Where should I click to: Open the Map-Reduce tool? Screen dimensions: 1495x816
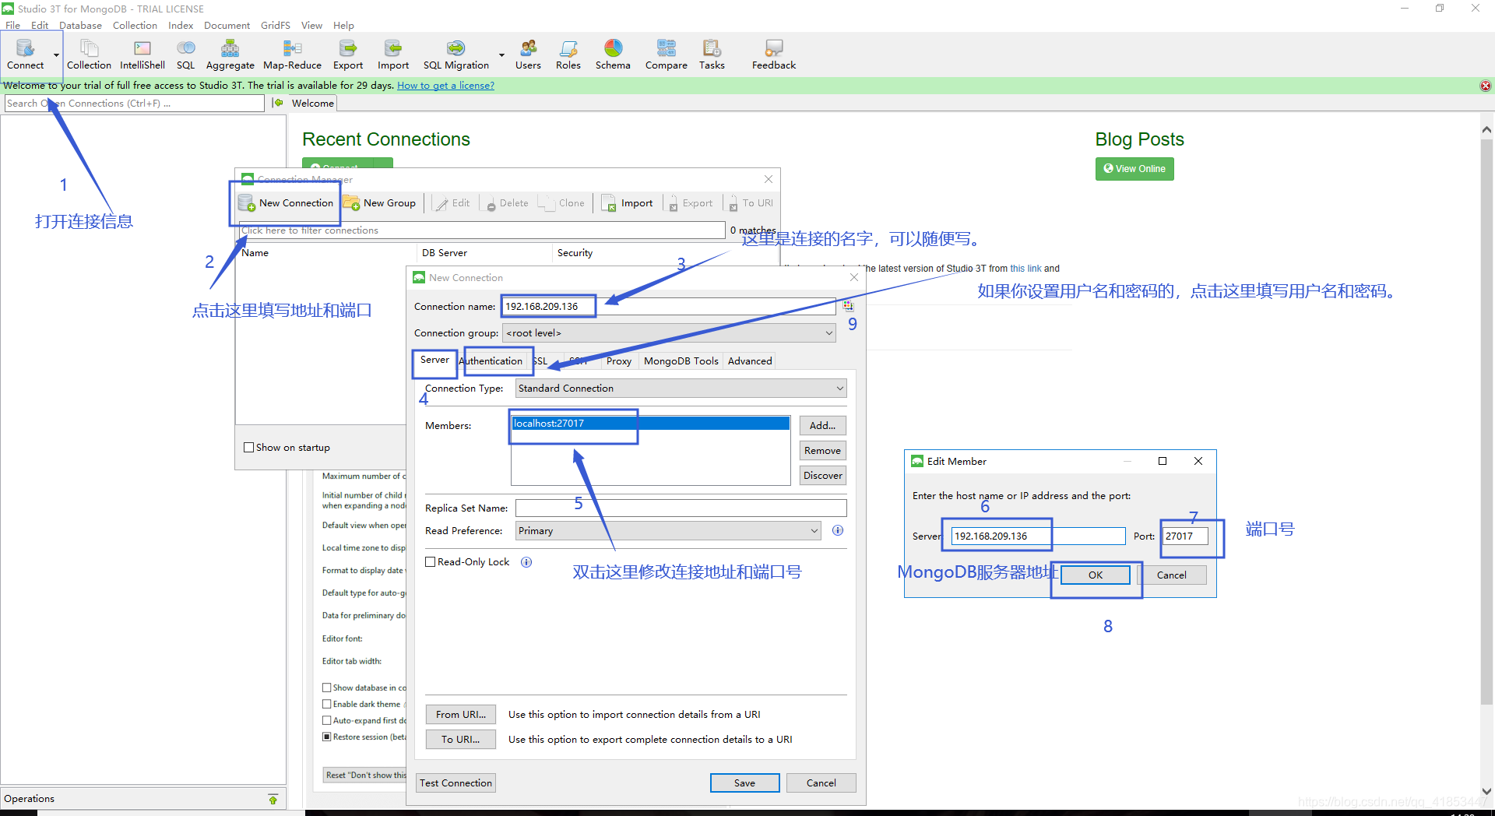(292, 55)
